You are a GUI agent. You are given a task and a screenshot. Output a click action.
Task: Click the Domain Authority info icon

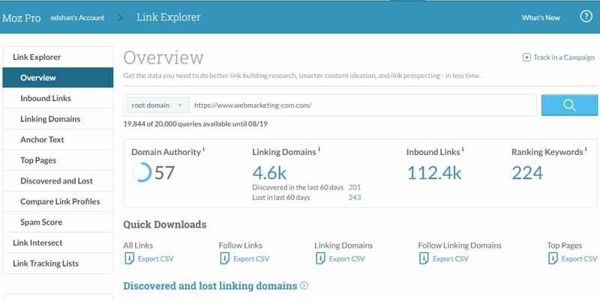pyautogui.click(x=203, y=149)
